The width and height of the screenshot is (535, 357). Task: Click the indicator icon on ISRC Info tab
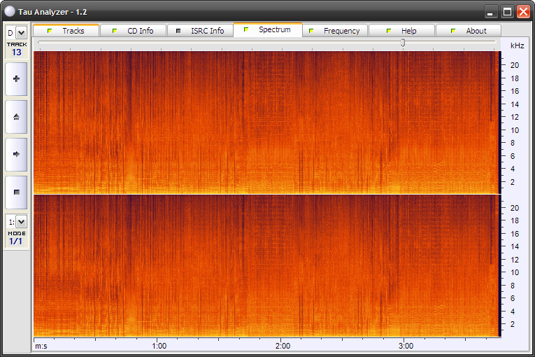click(178, 31)
